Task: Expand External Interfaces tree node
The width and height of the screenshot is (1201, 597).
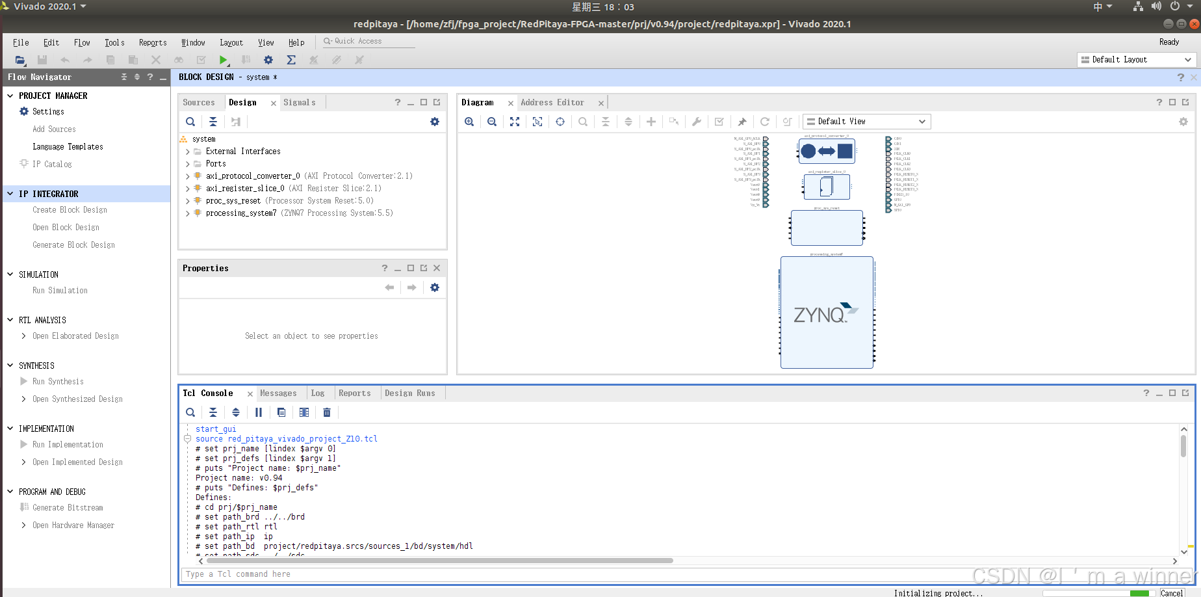Action: tap(188, 152)
